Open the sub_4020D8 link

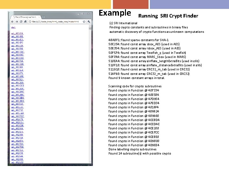tap(17, 125)
